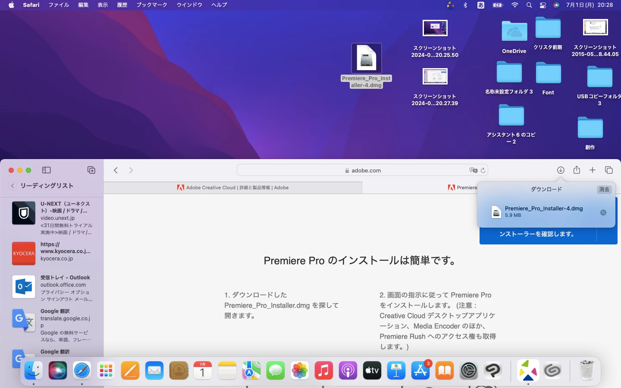This screenshot has height=388, width=621.
Task: Open the ファイル menu
Action: point(59,5)
